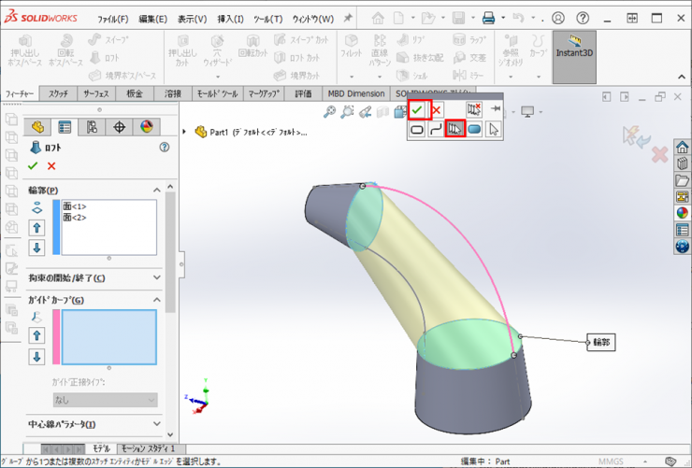Click green OK checkmark in the selection popup toolbar
The width and height of the screenshot is (692, 468).
[417, 109]
